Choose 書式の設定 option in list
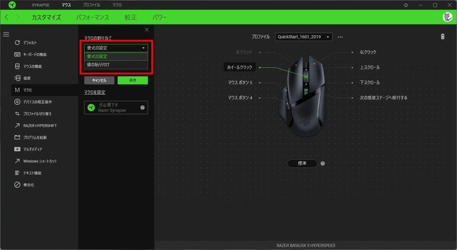The height and width of the screenshot is (250, 457). coord(116,56)
